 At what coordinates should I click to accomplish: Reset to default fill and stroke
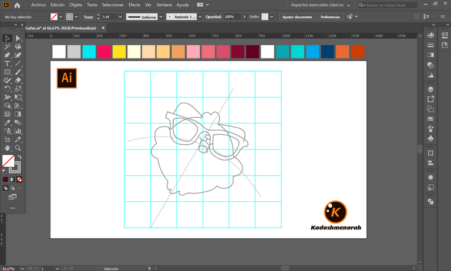[4, 171]
